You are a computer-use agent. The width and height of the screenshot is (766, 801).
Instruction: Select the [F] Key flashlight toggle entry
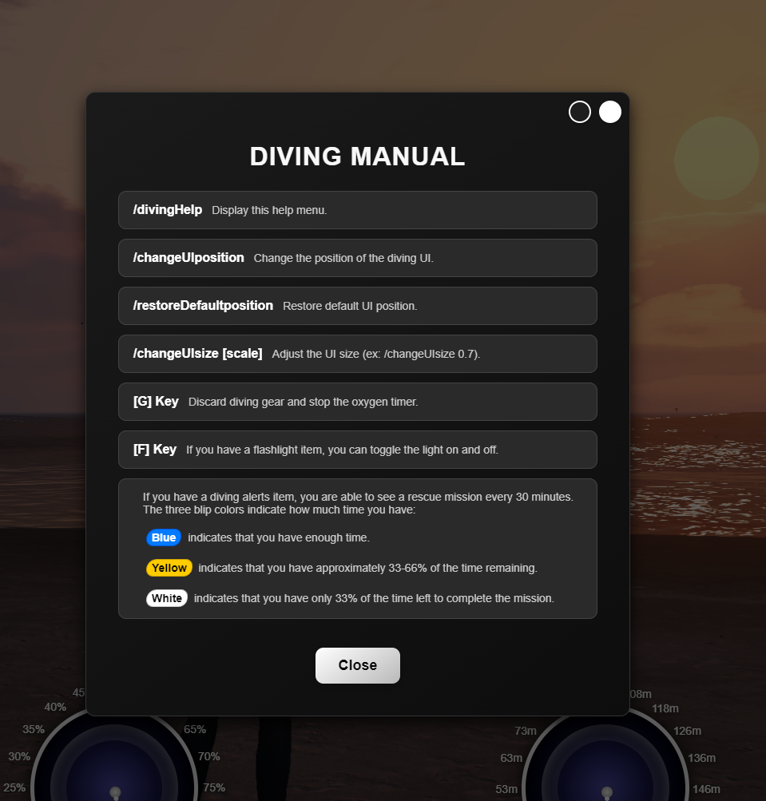pyautogui.click(x=357, y=449)
